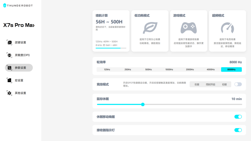Click the 鼠标休眠 label

[103, 99]
